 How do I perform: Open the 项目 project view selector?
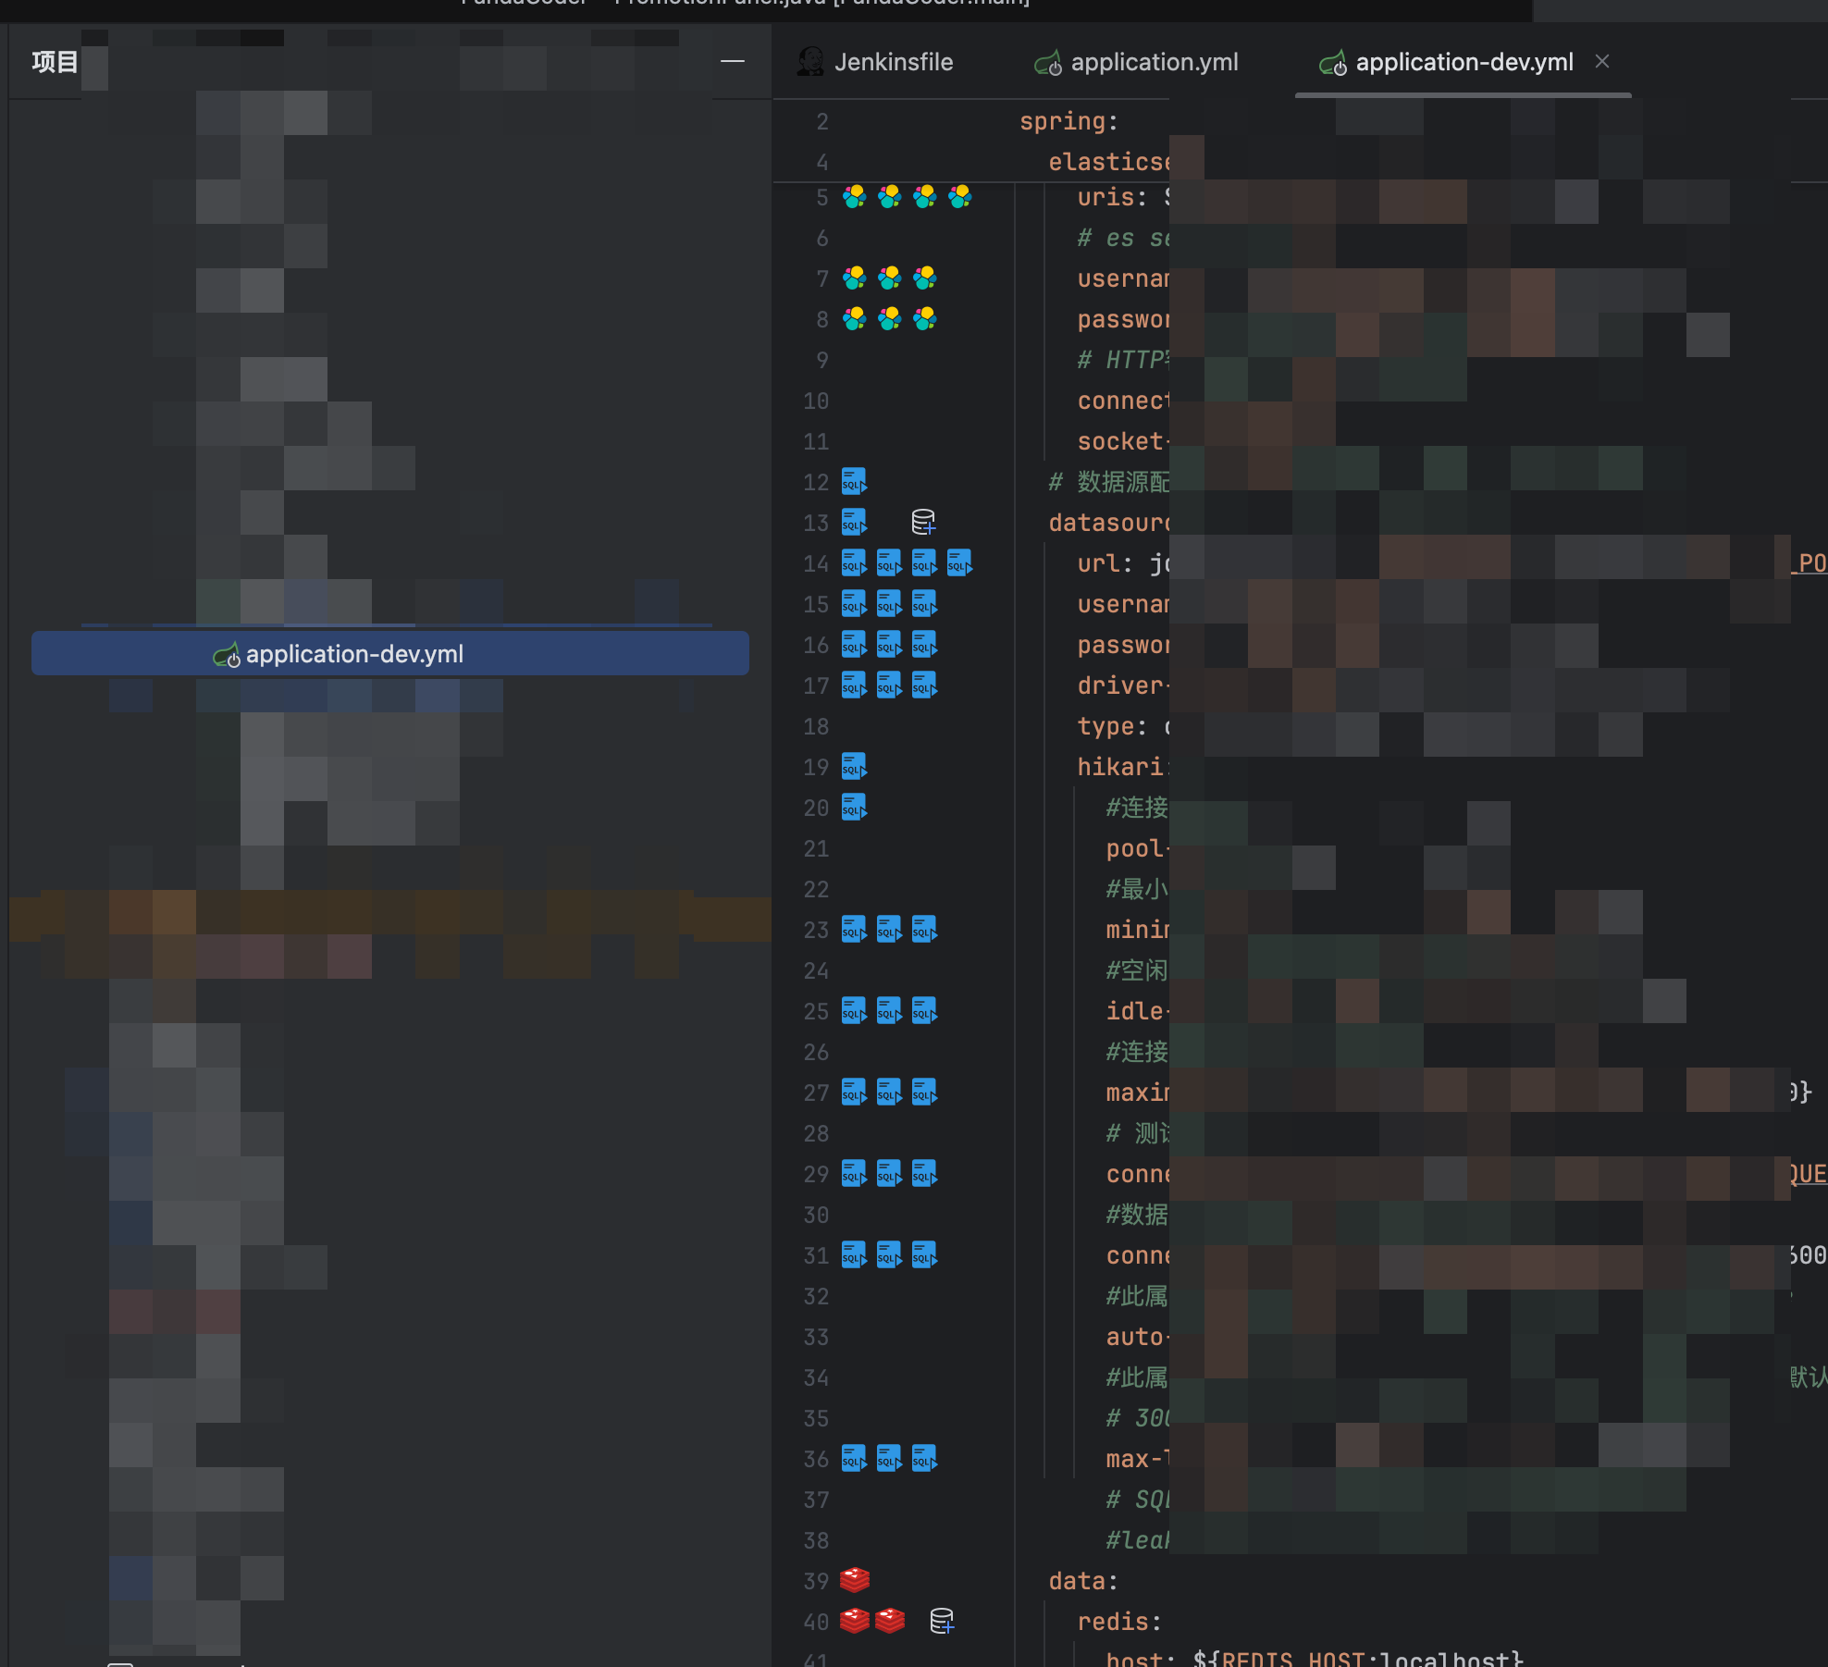[x=55, y=62]
